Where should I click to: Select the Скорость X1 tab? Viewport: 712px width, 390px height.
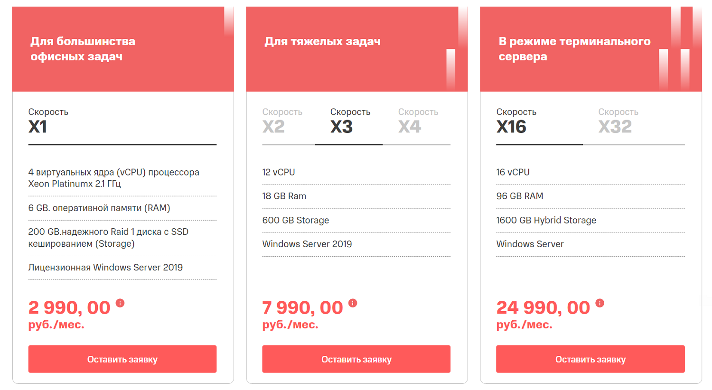(48, 121)
